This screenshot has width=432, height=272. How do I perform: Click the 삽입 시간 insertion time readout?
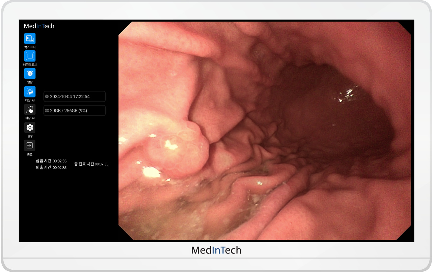[x=51, y=161]
